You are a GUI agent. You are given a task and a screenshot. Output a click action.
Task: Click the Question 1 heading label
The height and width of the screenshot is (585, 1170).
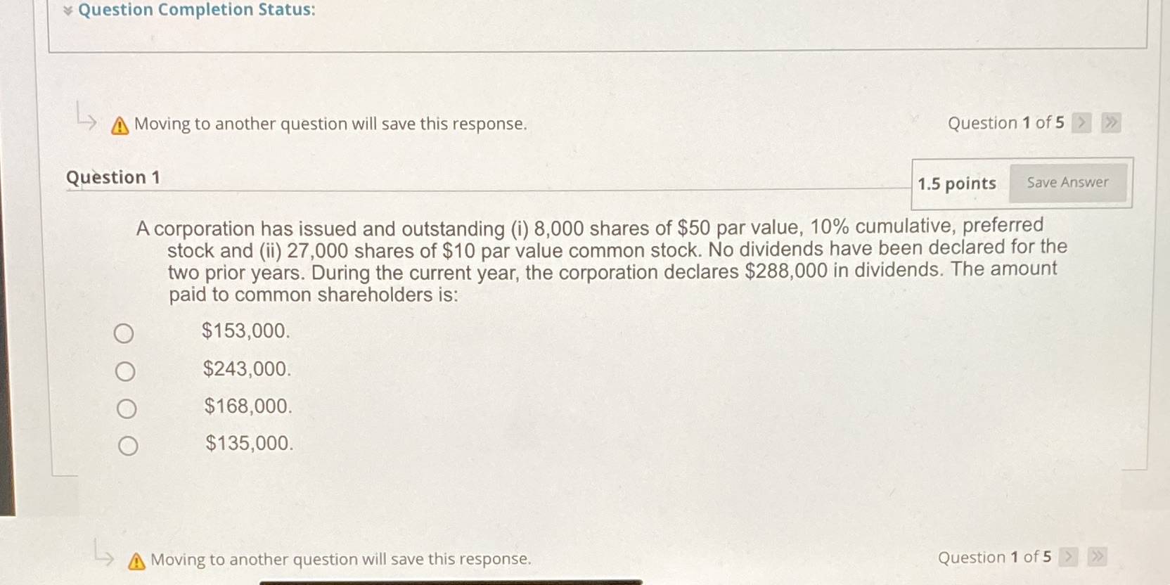(x=114, y=177)
